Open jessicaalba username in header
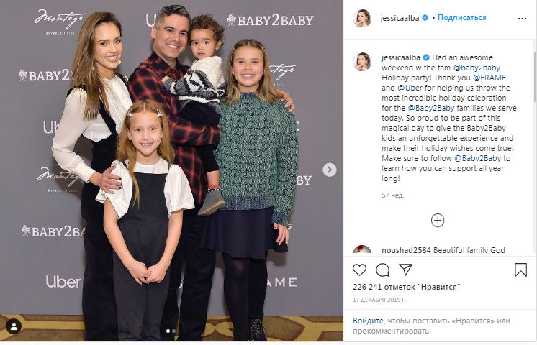Screen dimensions: 537x345 (x=400, y=18)
